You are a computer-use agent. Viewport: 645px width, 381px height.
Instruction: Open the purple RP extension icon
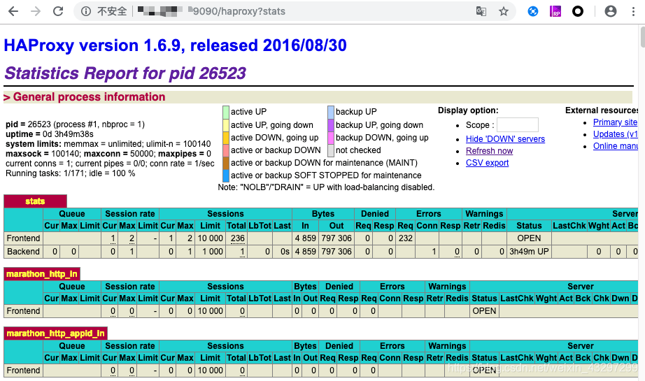pyautogui.click(x=555, y=11)
